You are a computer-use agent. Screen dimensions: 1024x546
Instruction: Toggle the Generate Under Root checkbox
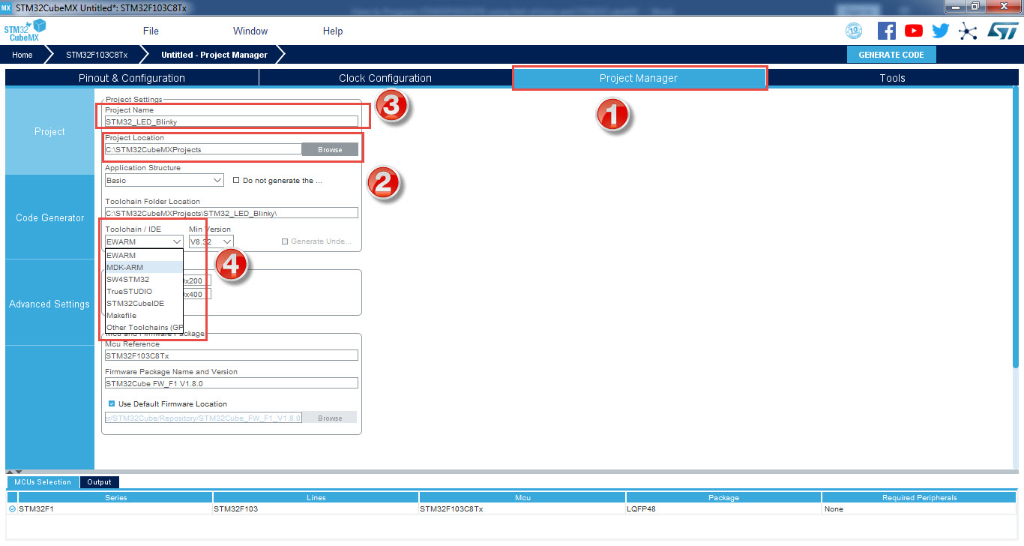285,241
